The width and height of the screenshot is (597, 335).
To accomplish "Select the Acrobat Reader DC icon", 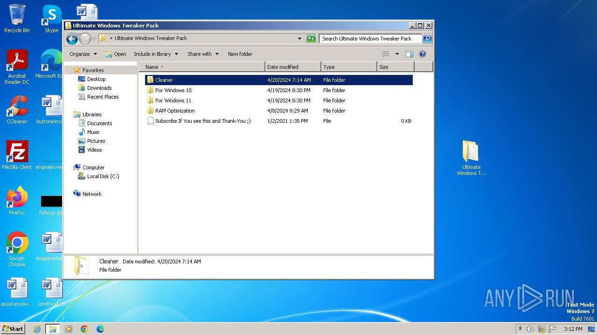I will click(17, 67).
